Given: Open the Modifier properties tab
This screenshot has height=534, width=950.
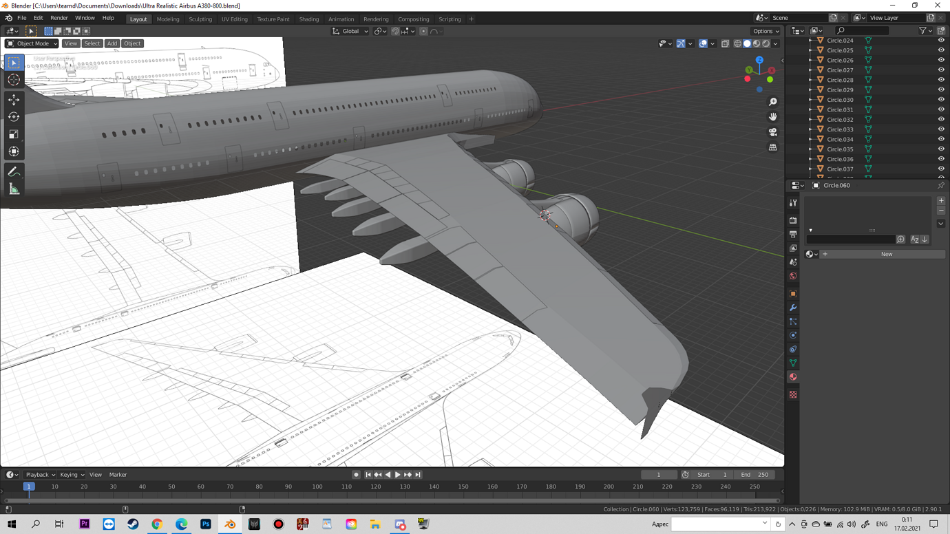Looking at the screenshot, I should pos(792,308).
